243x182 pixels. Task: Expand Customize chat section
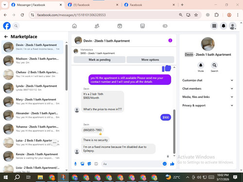(x=208, y=81)
